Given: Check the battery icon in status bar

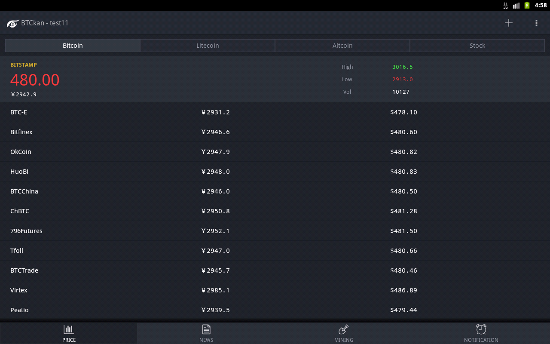Looking at the screenshot, I should pyautogui.click(x=527, y=5).
